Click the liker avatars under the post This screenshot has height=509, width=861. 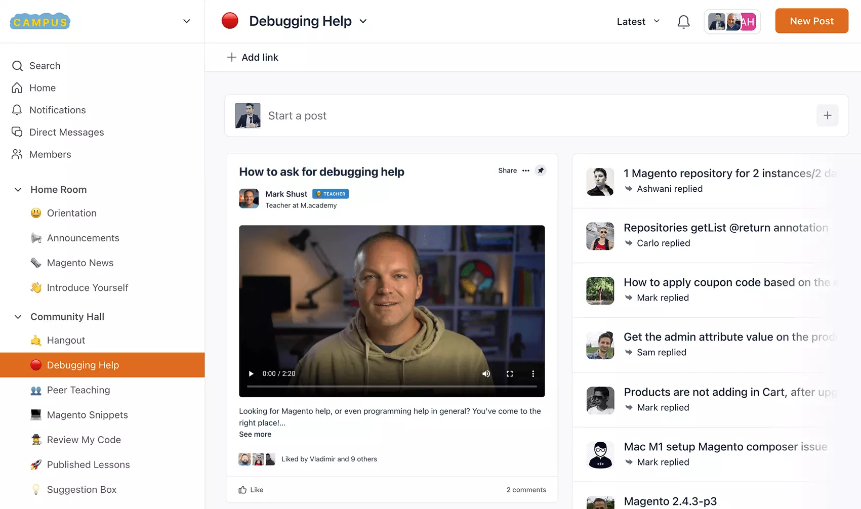pos(257,459)
